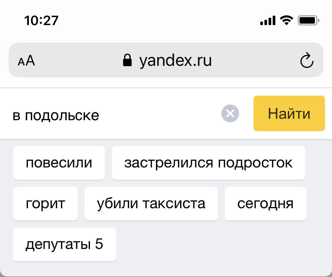332x277 pixels.
Task: Tap the 10:27 clock in the status bar
Action: [x=41, y=21]
